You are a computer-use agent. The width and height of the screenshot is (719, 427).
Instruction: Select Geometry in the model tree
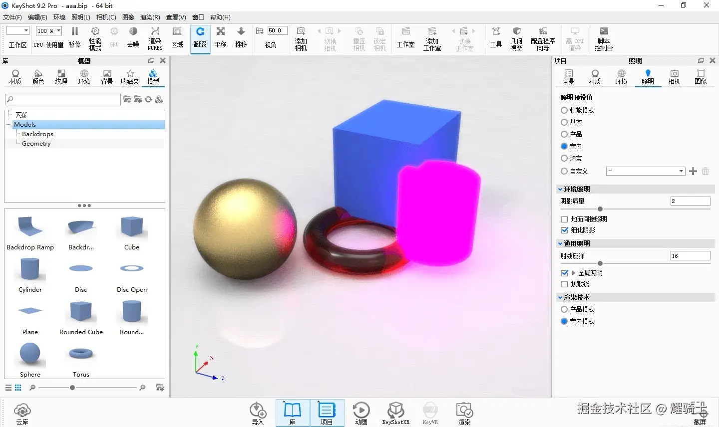[x=36, y=143]
